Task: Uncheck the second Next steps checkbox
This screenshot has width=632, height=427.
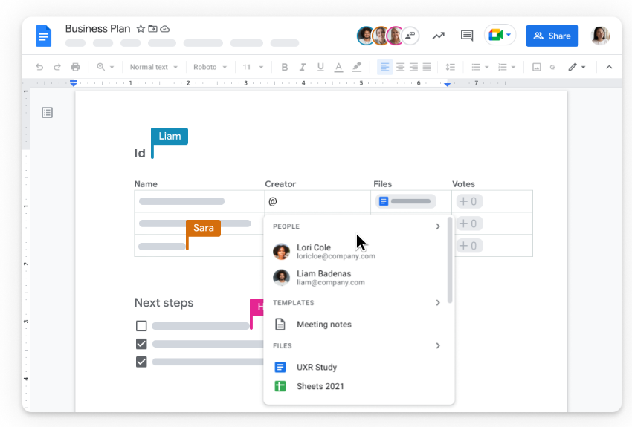Action: (141, 344)
